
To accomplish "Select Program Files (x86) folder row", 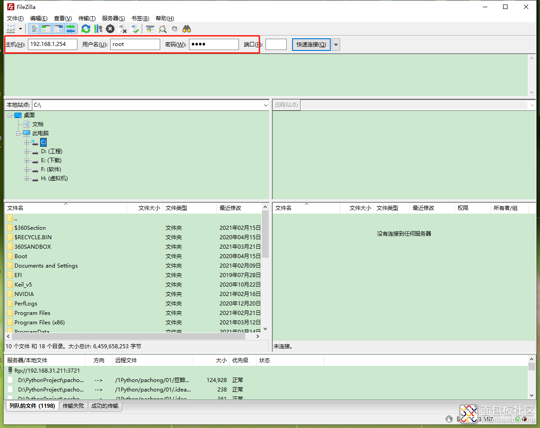I will pos(133,323).
